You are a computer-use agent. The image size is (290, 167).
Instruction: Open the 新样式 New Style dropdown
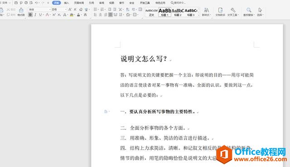206,12
